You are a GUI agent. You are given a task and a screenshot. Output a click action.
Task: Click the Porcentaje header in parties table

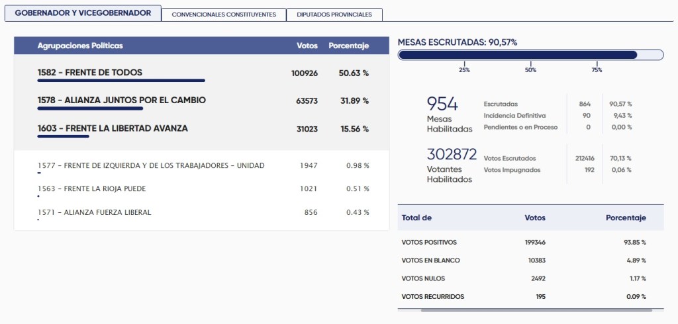pyautogui.click(x=348, y=46)
